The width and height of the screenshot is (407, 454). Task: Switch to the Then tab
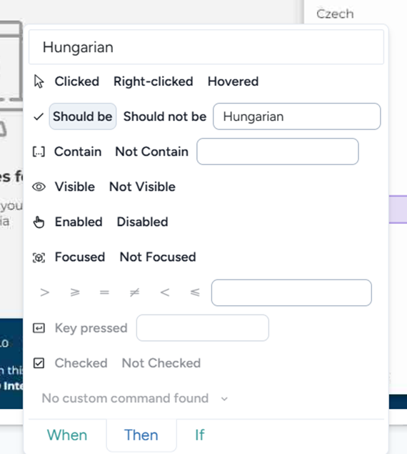(x=141, y=435)
